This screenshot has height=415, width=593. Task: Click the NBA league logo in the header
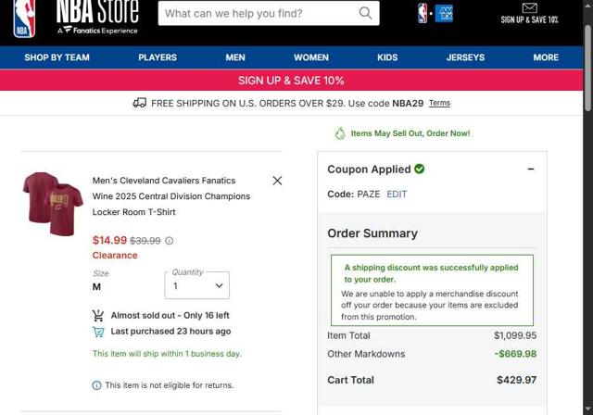coord(423,13)
